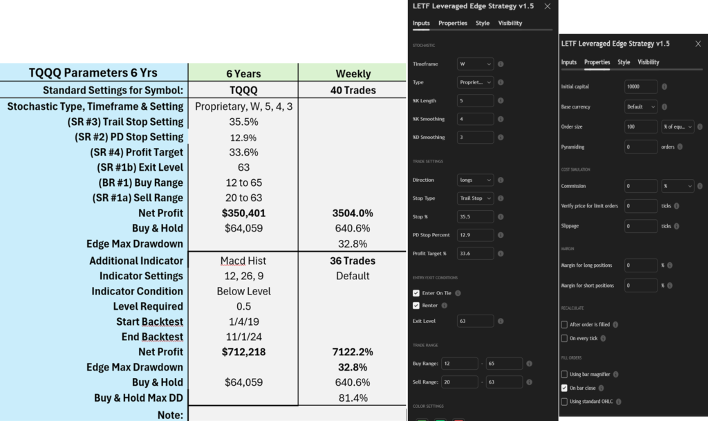Click info icon for Initial capital
708x421 pixels.
(x=664, y=86)
